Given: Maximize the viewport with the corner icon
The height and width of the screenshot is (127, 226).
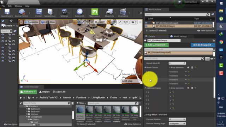Looking at the screenshot, I should tap(140, 22).
